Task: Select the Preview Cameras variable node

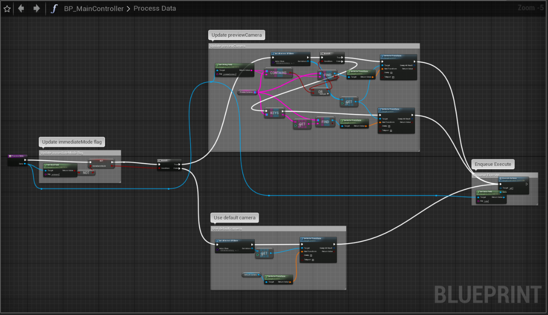Action: tap(248, 92)
